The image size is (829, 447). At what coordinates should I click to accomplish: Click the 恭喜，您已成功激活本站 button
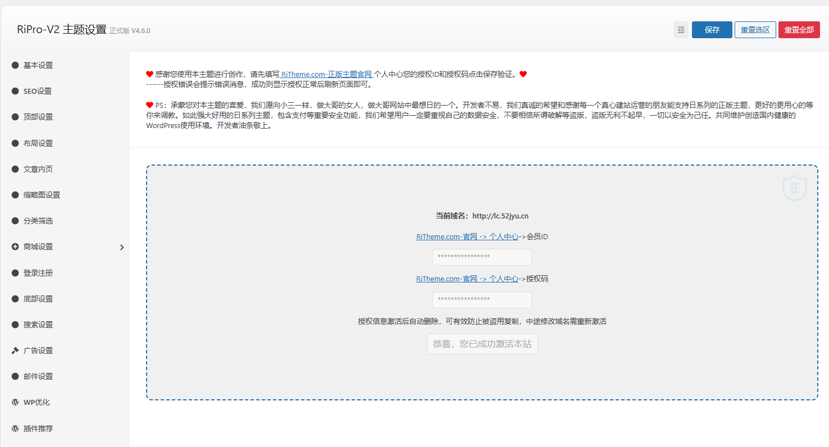pyautogui.click(x=482, y=344)
